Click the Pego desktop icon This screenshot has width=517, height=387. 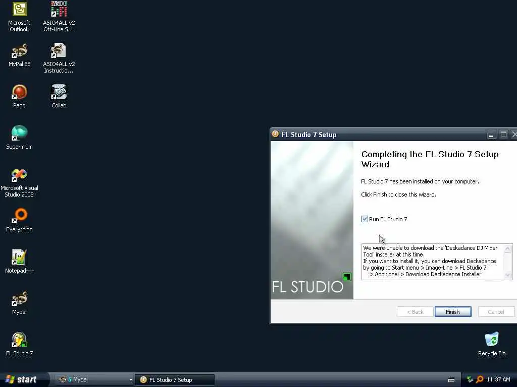pyautogui.click(x=19, y=96)
